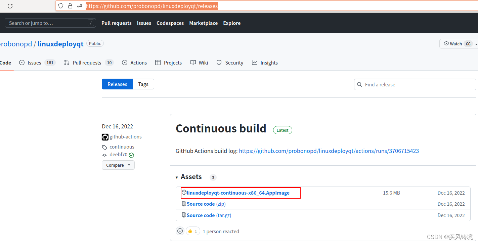Switch to the Tags view
This screenshot has height=243, width=478.
[x=143, y=84]
